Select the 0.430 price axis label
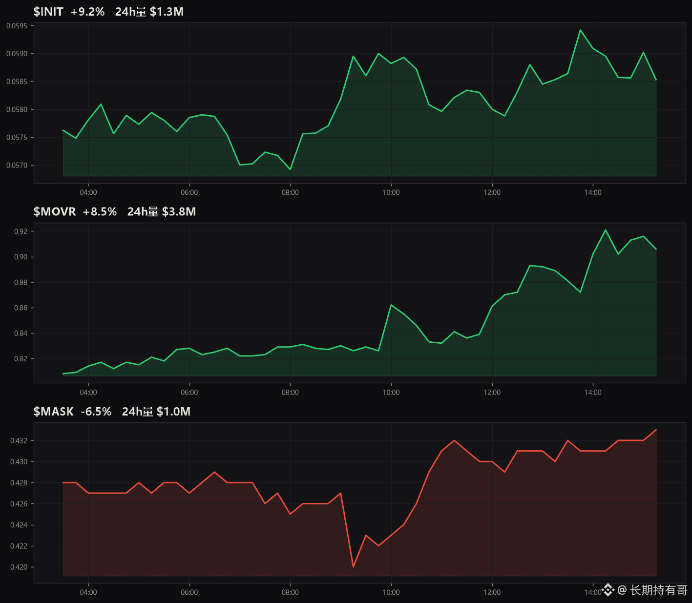692x603 pixels. (19, 461)
